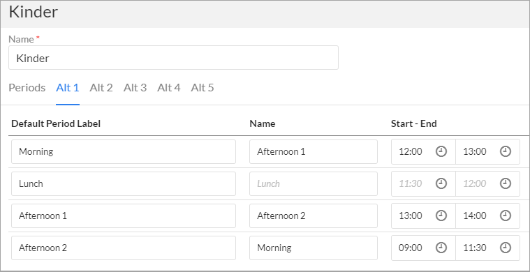Click the 13:00 end time value in first row
This screenshot has width=530, height=272.
click(x=475, y=151)
